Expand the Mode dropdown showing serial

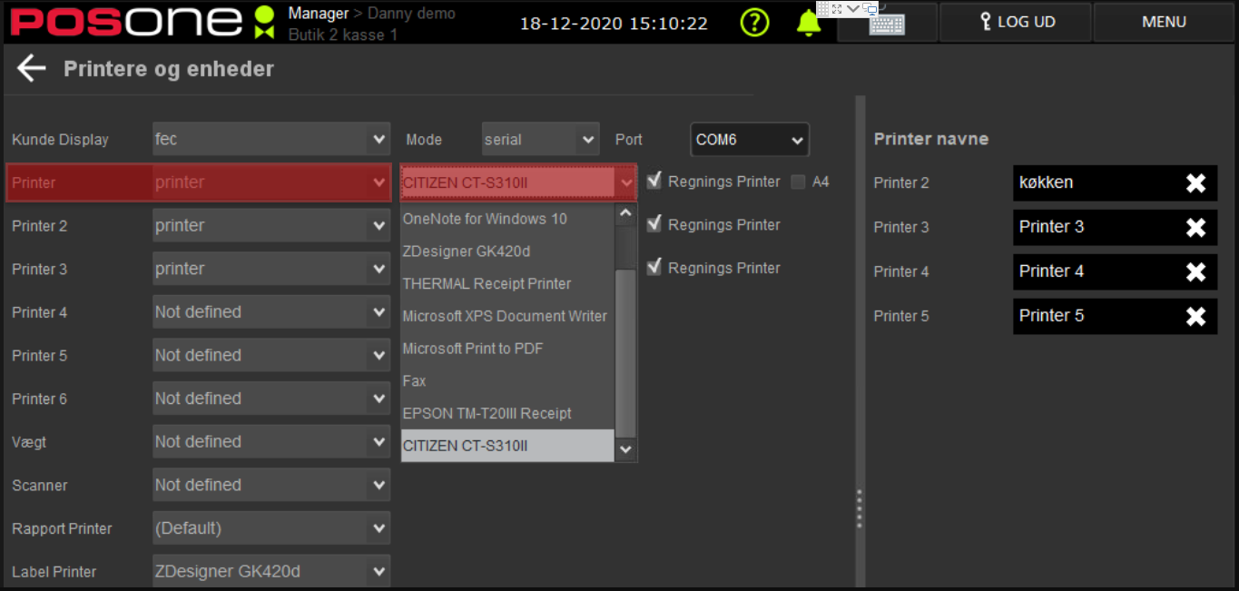pyautogui.click(x=540, y=139)
